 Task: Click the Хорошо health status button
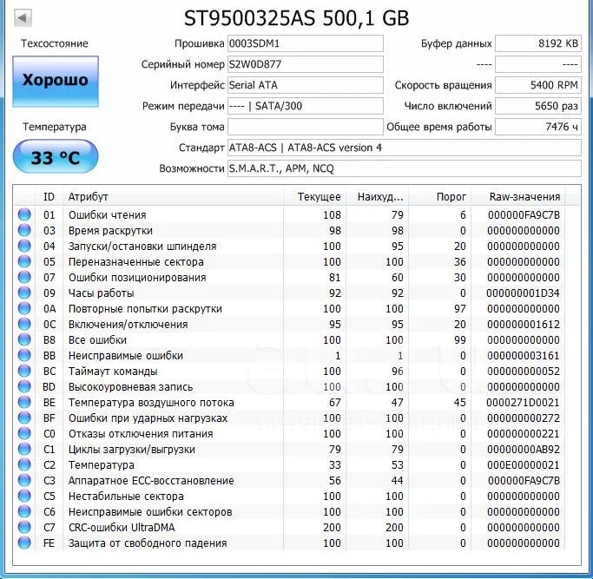point(56,82)
